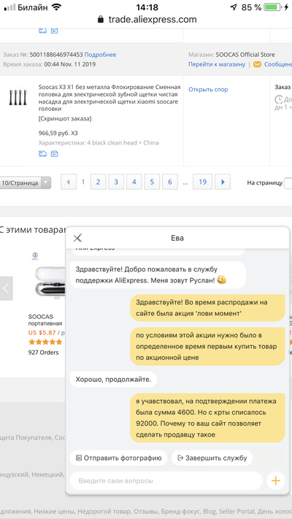This screenshot has width=292, height=519.
Task: Click truck icon at top of list
Action: (x=42, y=31)
